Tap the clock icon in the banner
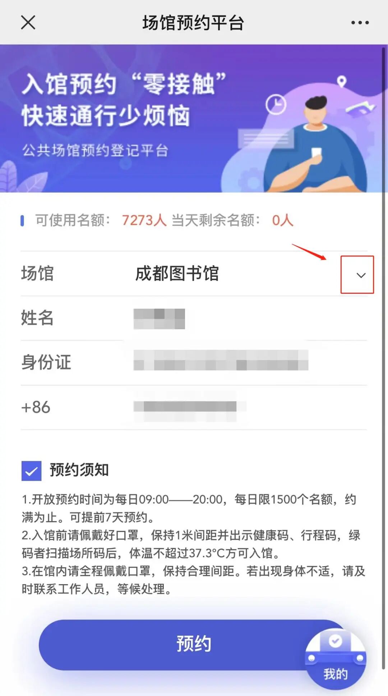388x696 pixels. point(276,104)
